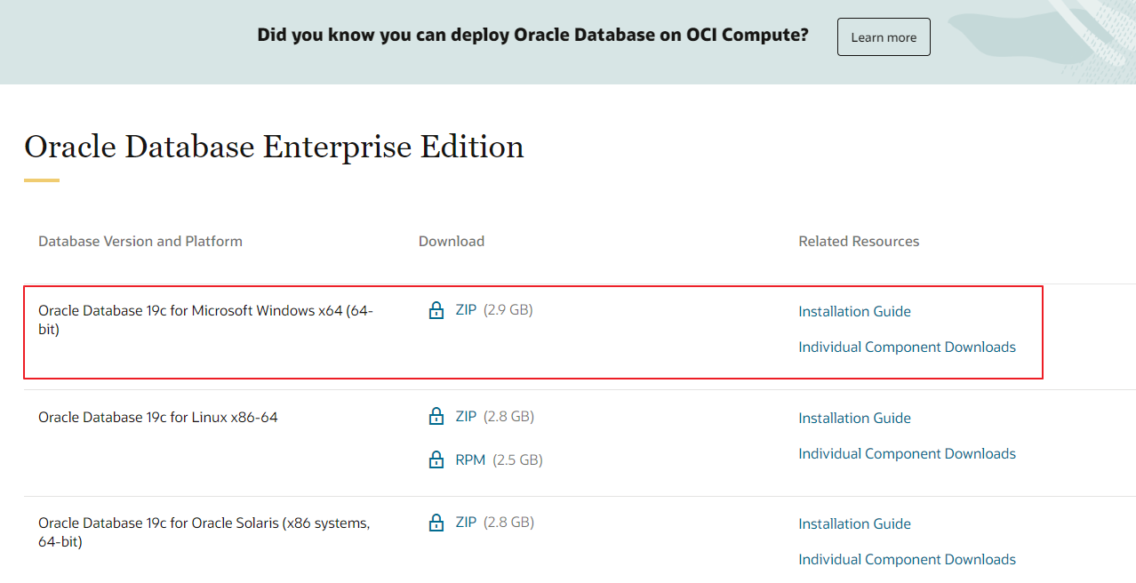The height and width of the screenshot is (583, 1136).
Task: Open Individual Component Downloads for Solaris x86
Action: (907, 559)
